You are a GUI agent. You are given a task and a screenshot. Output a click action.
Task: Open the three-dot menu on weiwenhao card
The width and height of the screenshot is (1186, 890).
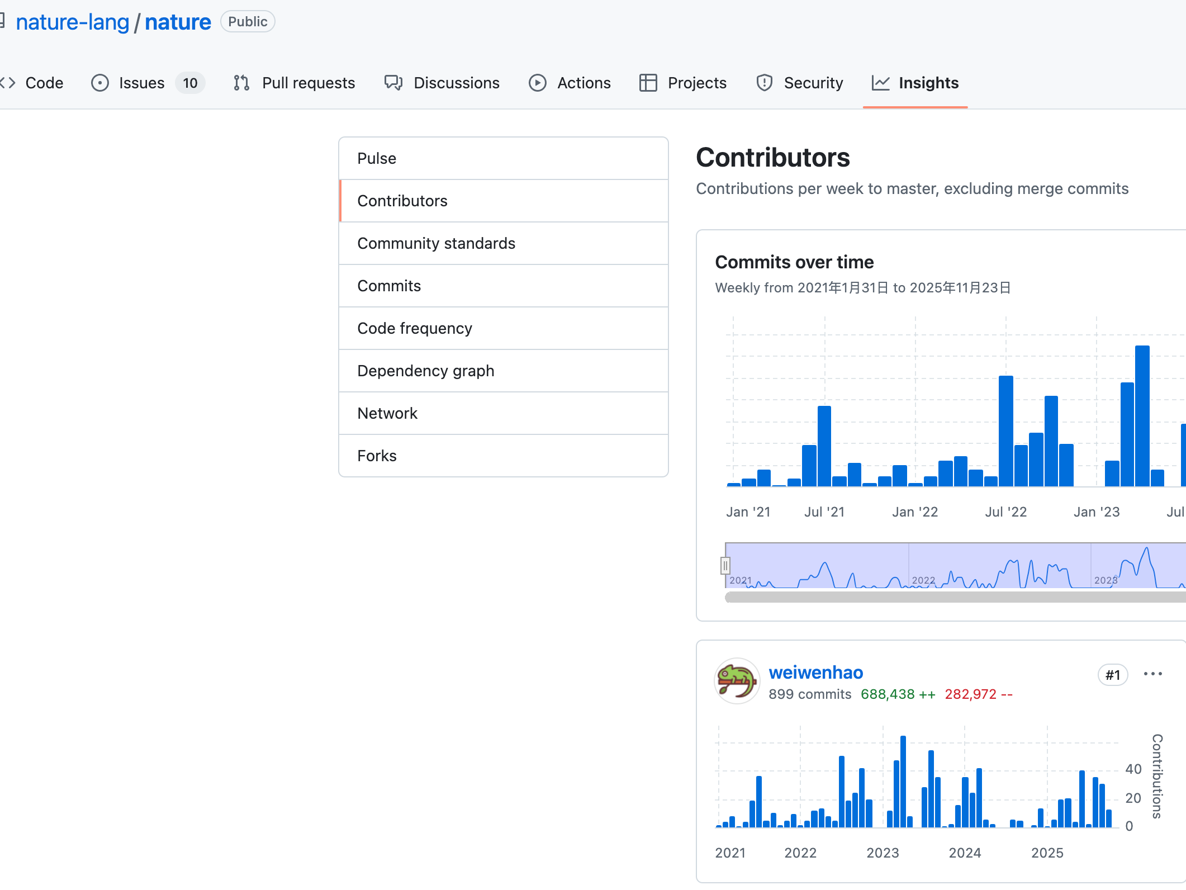click(1152, 674)
